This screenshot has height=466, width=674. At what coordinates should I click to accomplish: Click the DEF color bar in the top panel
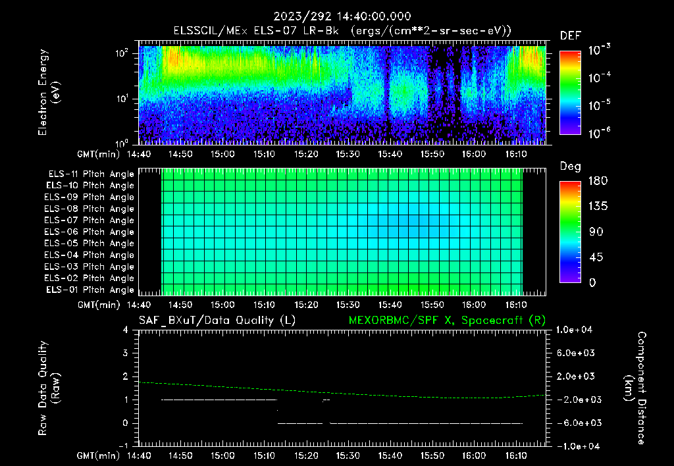570,92
